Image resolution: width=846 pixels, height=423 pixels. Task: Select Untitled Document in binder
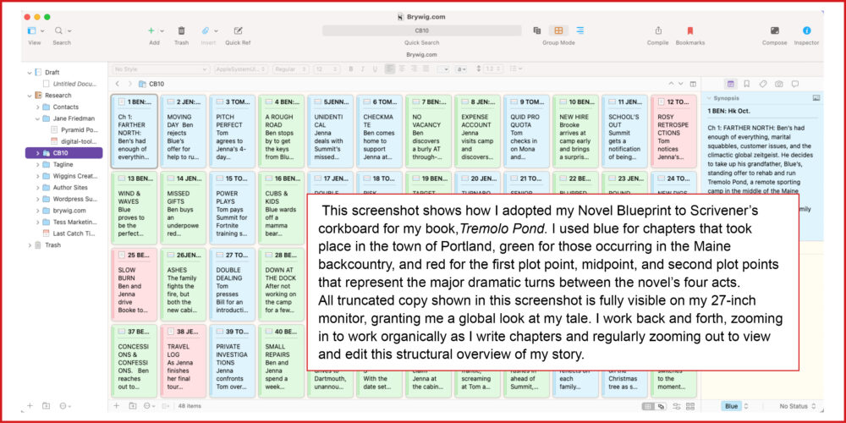[x=63, y=84]
